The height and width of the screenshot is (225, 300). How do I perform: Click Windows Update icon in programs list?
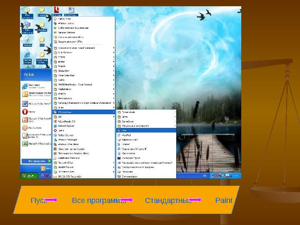click(x=55, y=23)
